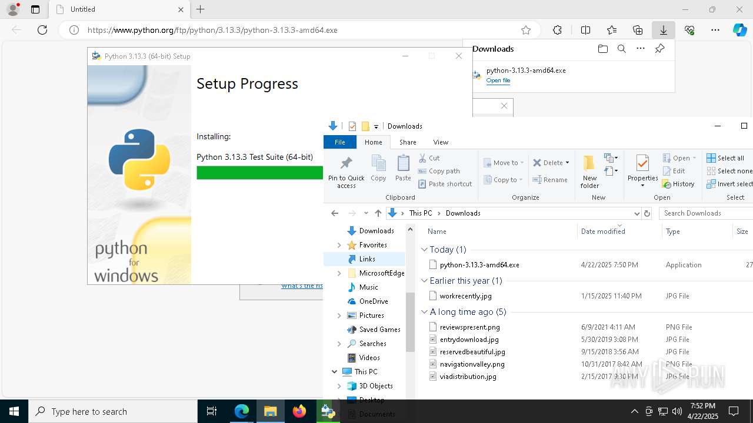Click Copy path in ribbon
This screenshot has width=753, height=423.
click(x=439, y=171)
